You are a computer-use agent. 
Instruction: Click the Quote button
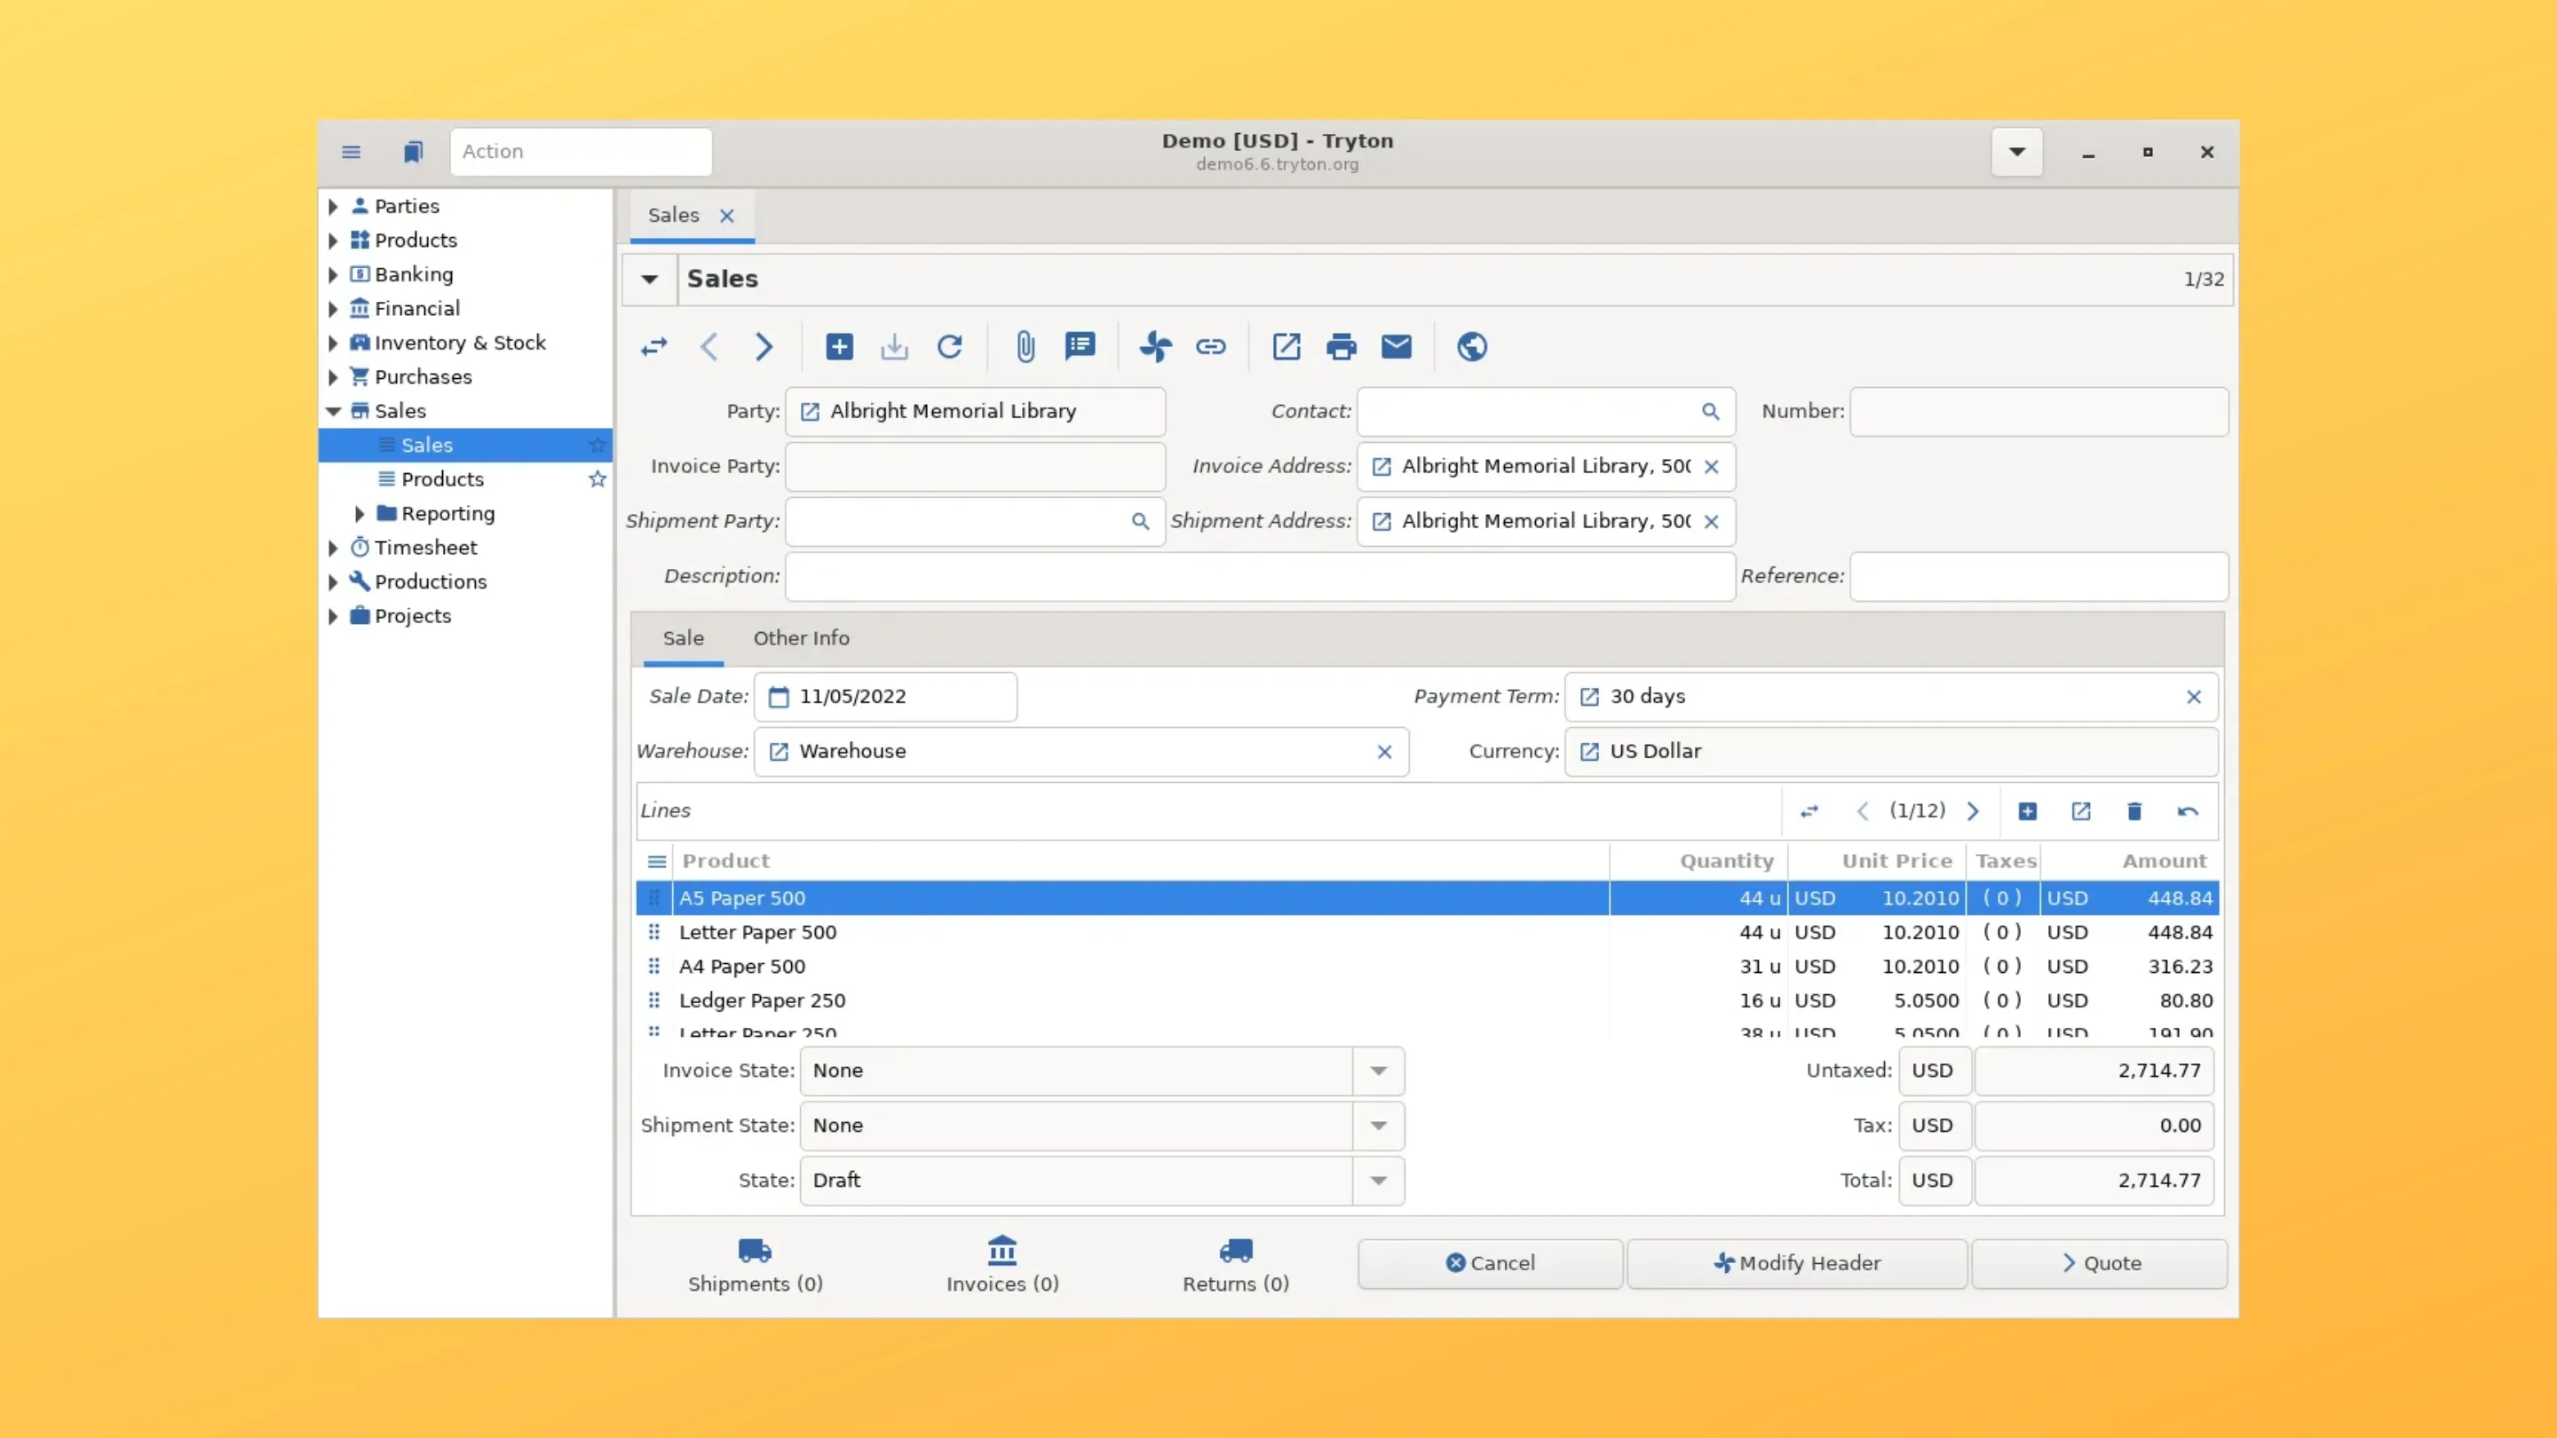pos(2100,1262)
